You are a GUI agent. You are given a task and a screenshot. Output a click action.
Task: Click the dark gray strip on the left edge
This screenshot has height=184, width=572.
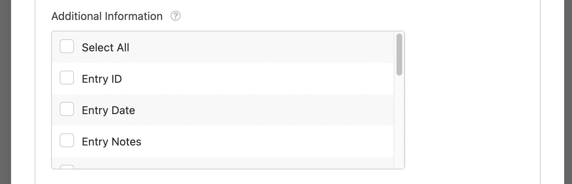[x=5, y=92]
